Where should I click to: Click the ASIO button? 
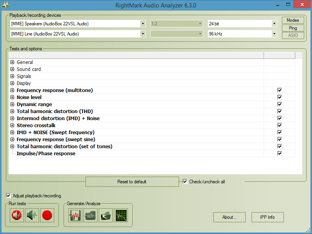[293, 35]
